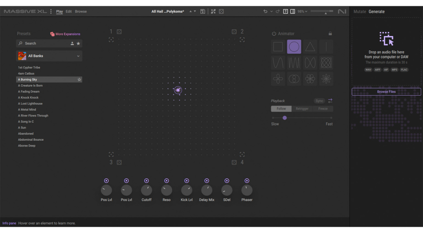The width and height of the screenshot is (423, 233).
Task: Load the next preset with down arrow
Action: 195,11
